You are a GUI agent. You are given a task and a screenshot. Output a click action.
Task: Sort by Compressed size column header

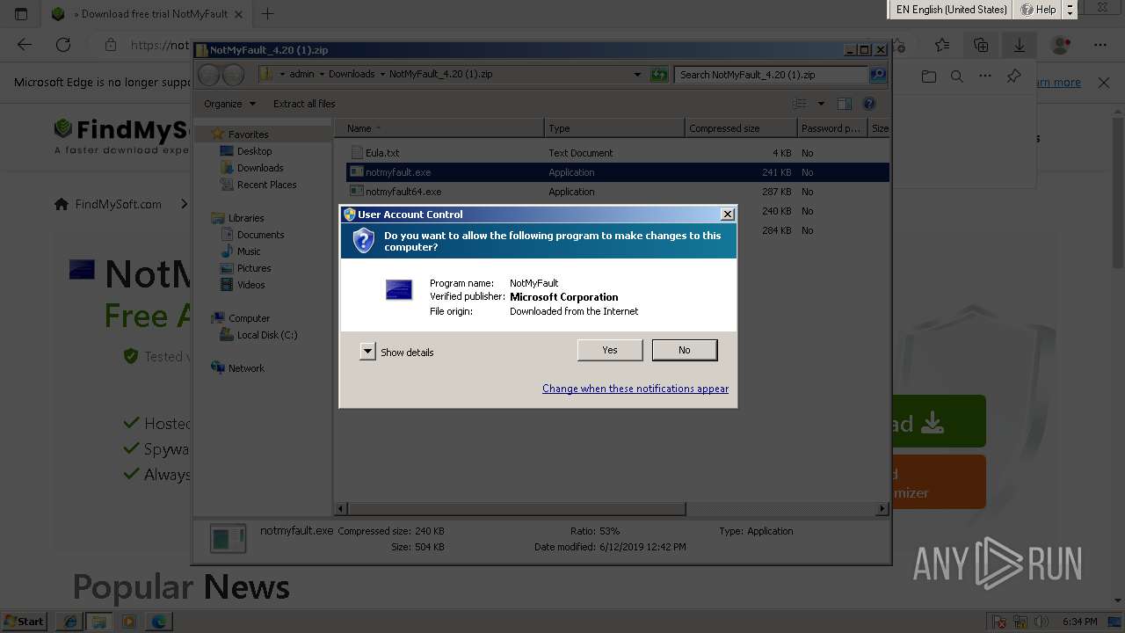click(741, 128)
